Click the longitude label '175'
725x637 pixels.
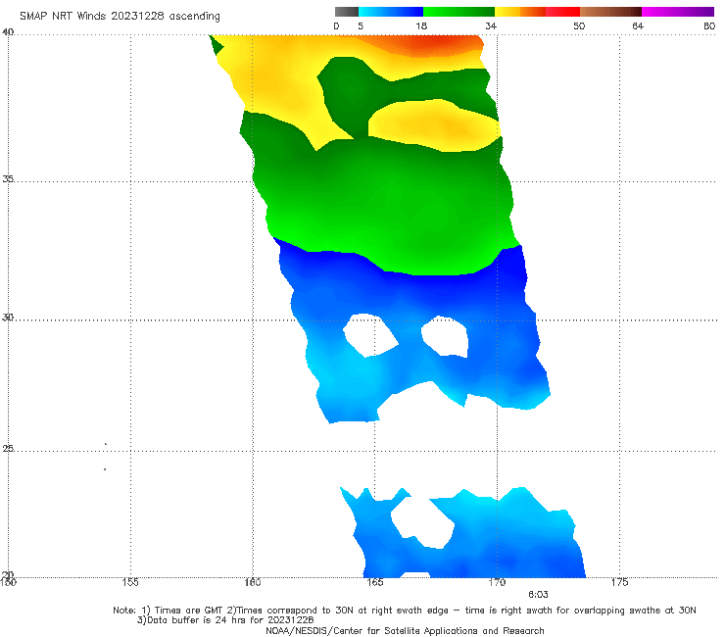pos(619,582)
